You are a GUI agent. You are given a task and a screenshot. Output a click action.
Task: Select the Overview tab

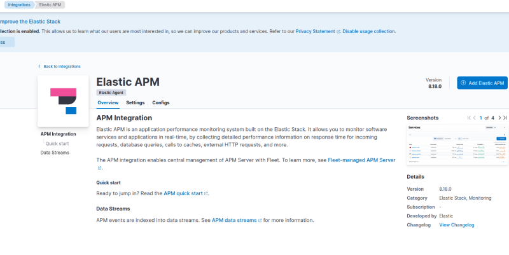[x=108, y=102]
